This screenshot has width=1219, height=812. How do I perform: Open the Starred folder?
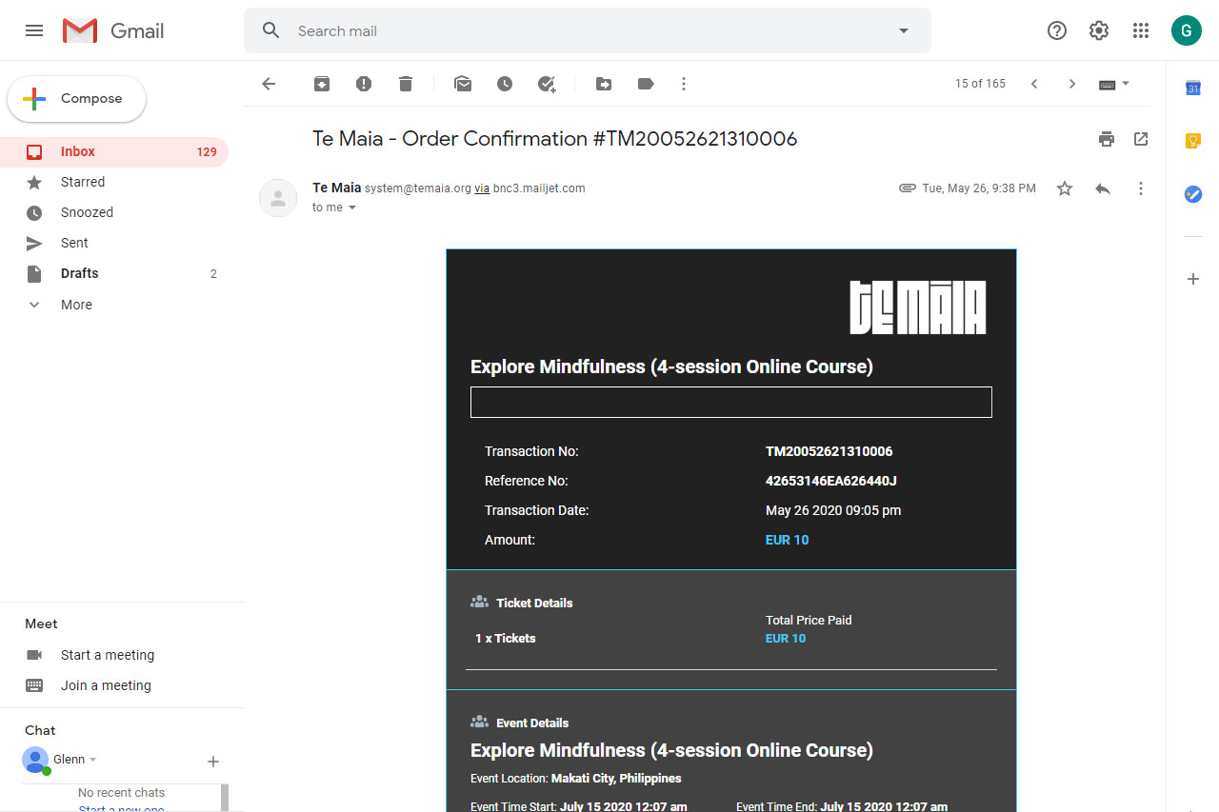(x=114, y=182)
